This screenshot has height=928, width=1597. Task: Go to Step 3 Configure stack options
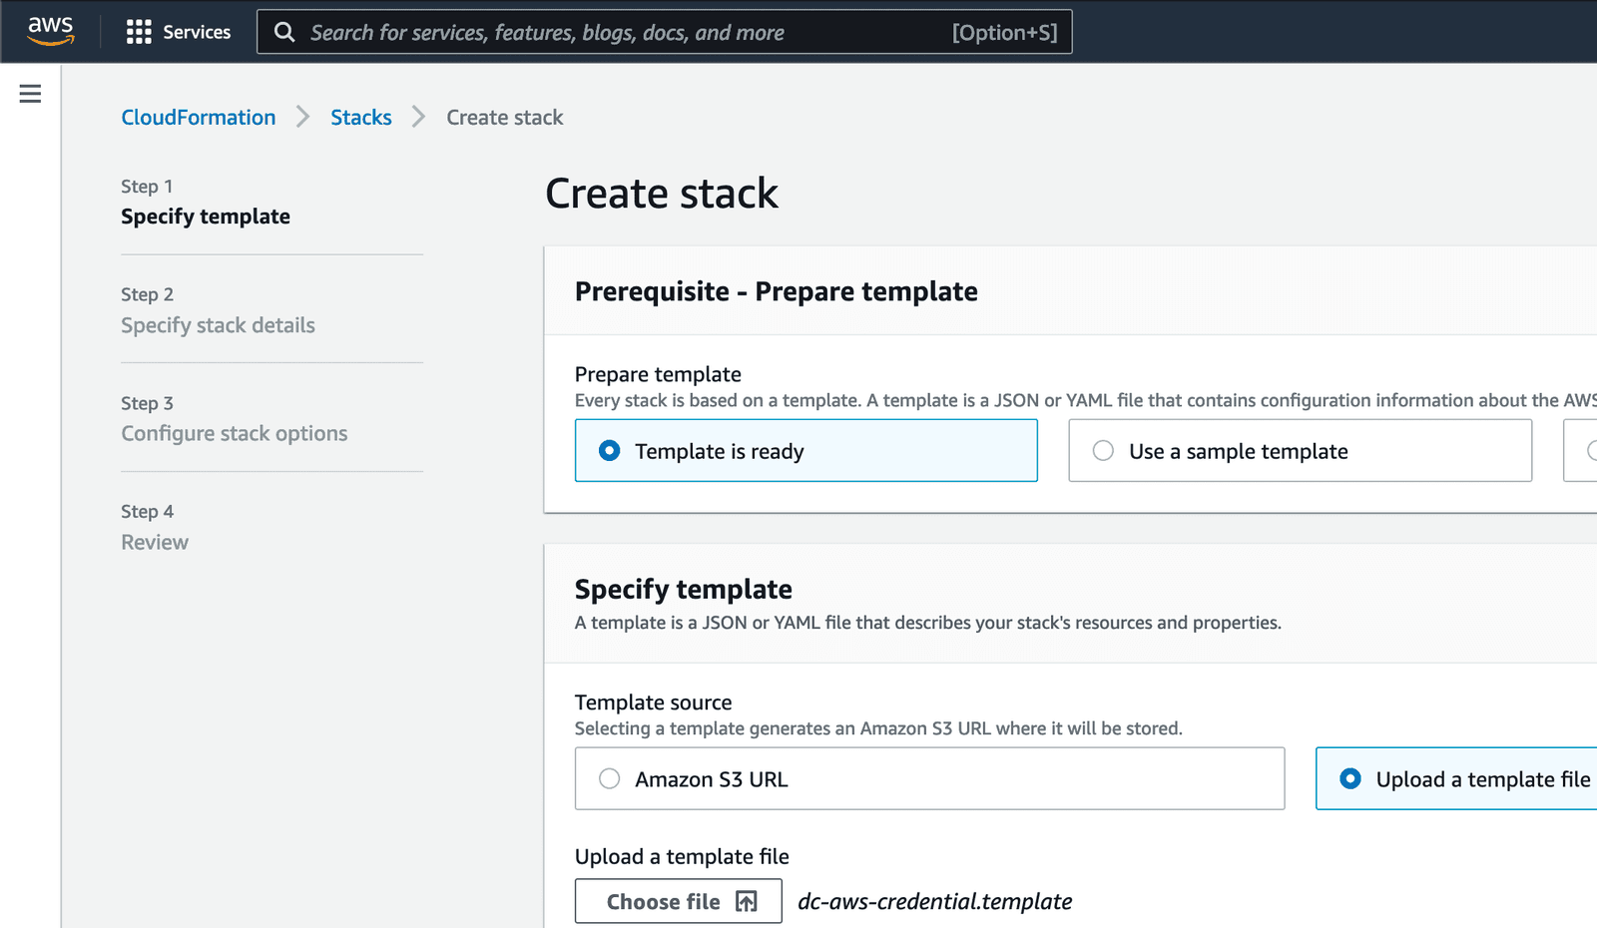coord(234,433)
